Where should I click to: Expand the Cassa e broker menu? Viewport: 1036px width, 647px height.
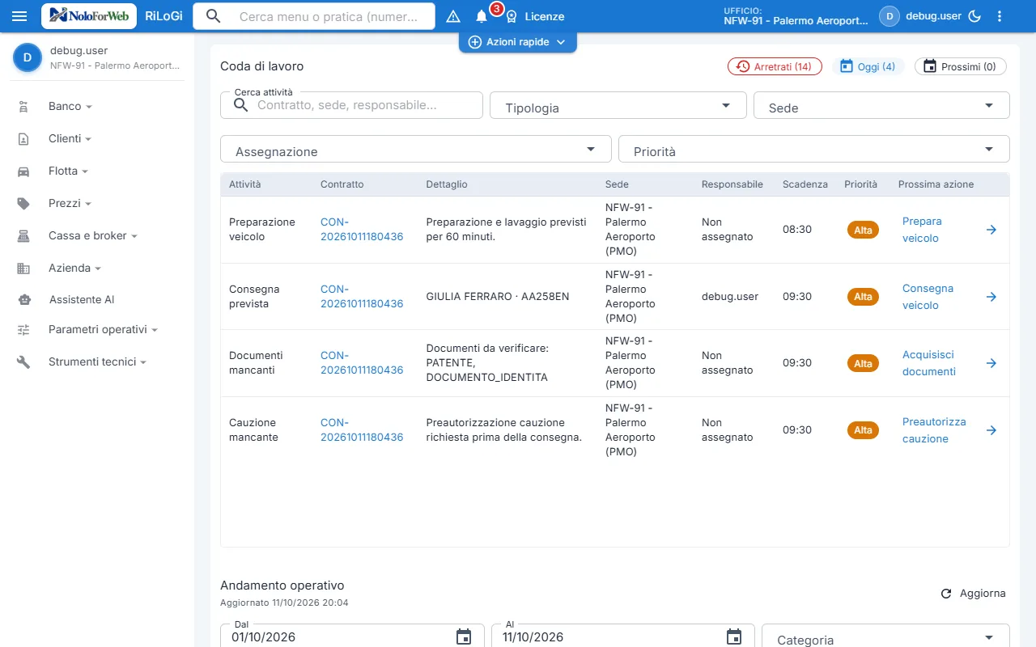click(93, 235)
